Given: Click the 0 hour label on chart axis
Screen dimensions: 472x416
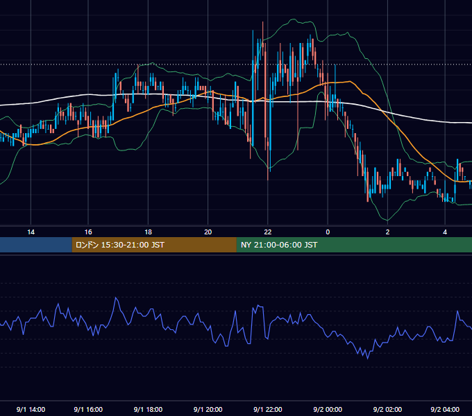Looking at the screenshot, I should (328, 232).
